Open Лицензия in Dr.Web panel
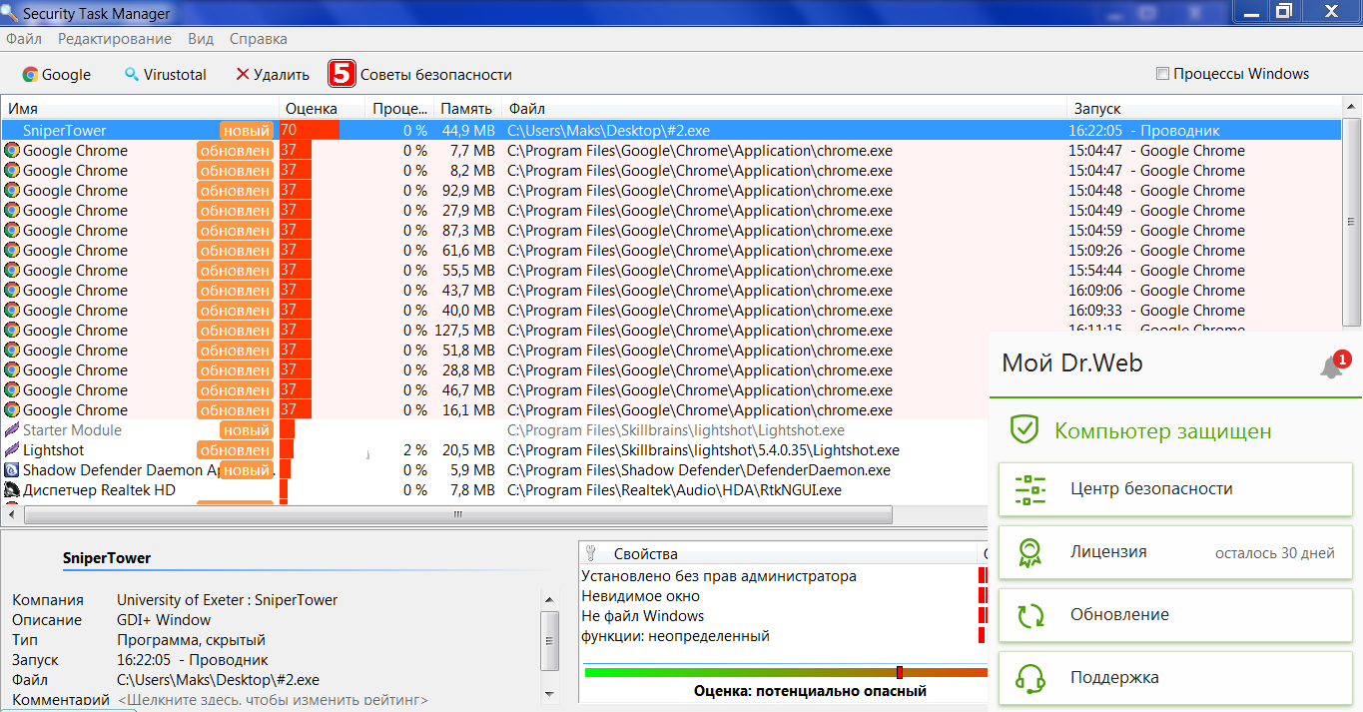 pyautogui.click(x=1175, y=552)
